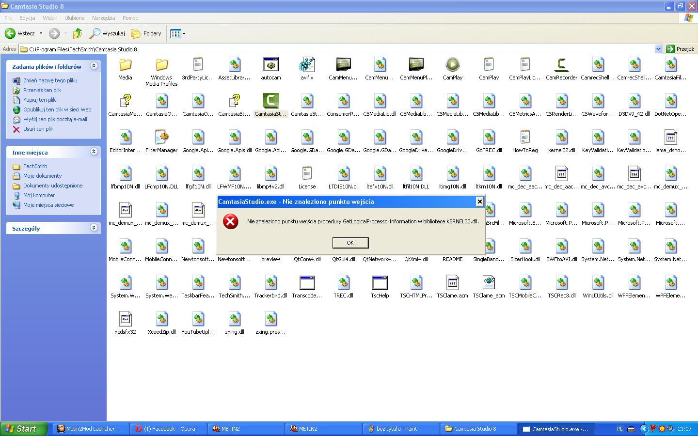Click OK in the error dialog
This screenshot has height=436, width=698.
[350, 243]
